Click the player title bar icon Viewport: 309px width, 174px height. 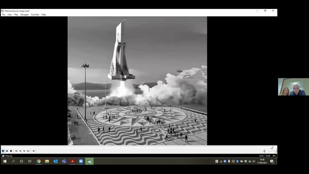[2, 11]
